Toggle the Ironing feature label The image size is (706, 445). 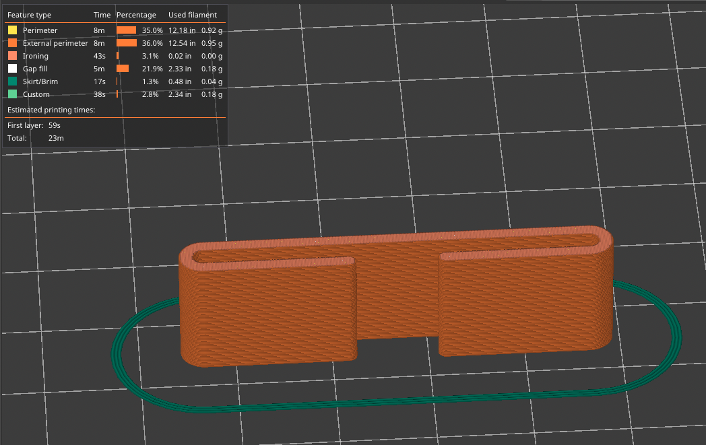tap(36, 57)
